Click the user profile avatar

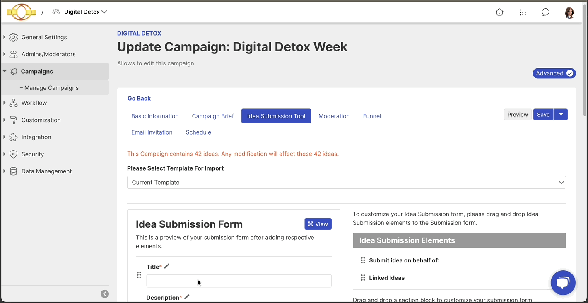pyautogui.click(x=569, y=12)
